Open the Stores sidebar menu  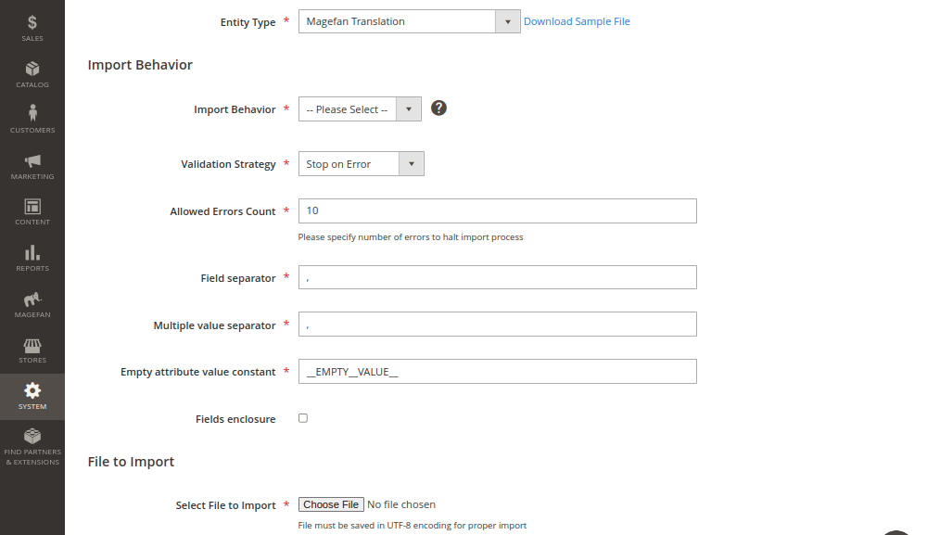tap(32, 350)
